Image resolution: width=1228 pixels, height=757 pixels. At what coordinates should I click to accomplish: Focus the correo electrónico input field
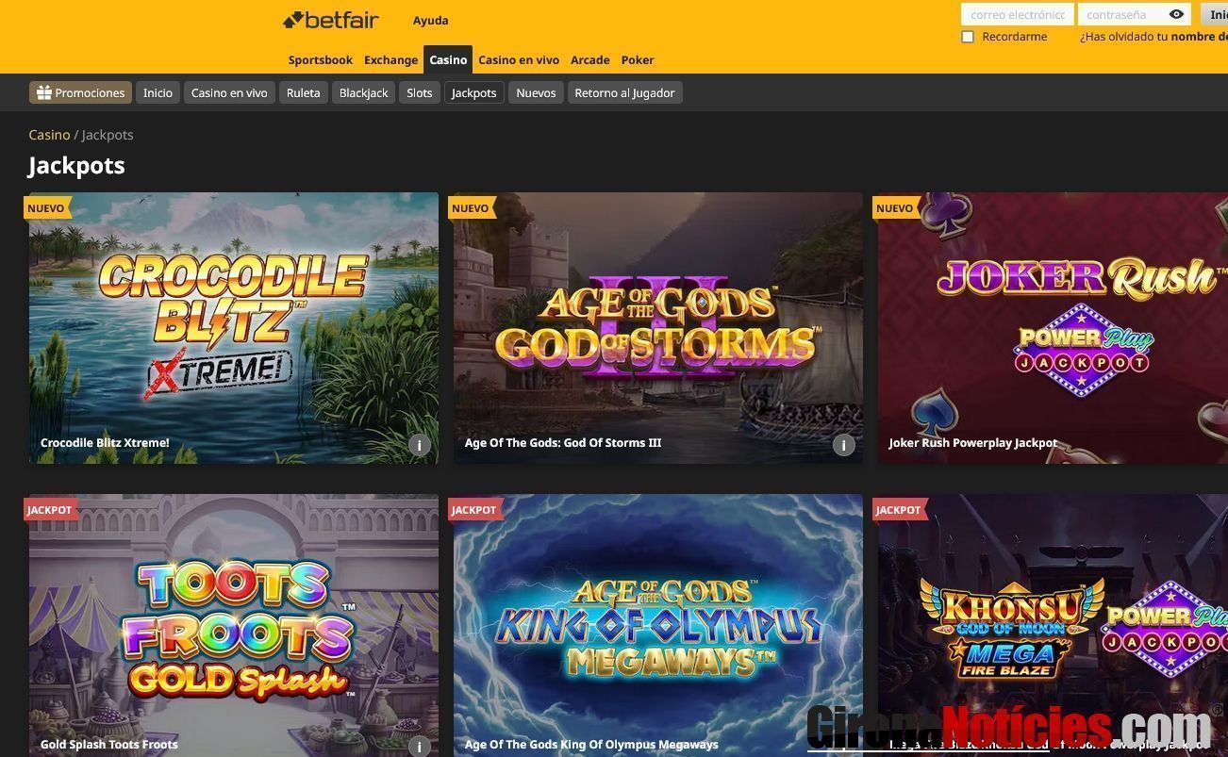(x=1017, y=14)
